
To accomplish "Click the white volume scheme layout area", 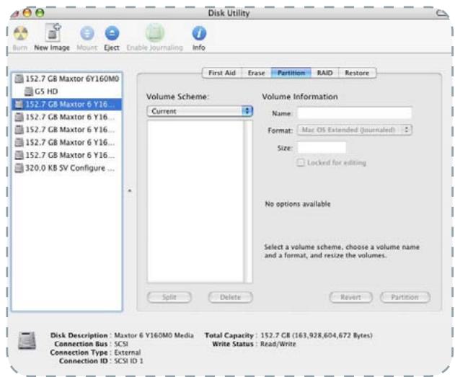I will point(195,202).
